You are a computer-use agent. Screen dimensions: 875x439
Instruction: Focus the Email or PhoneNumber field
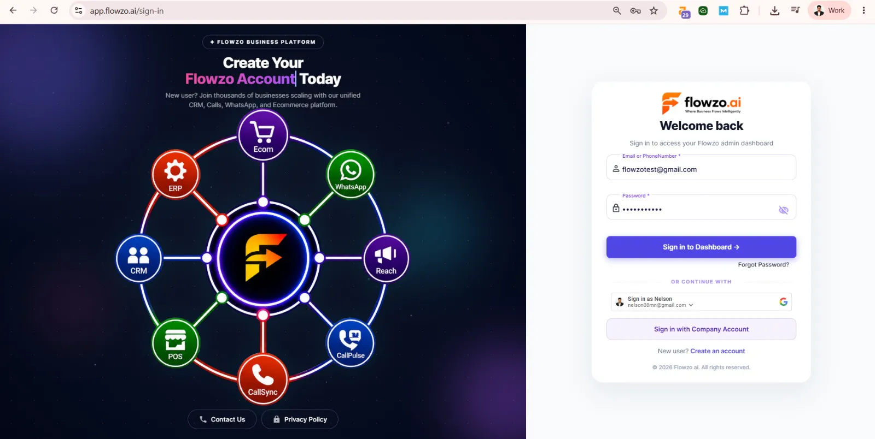coord(701,168)
